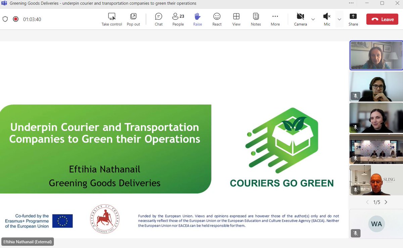403x248 pixels.
Task: Expand the mic options dropdown arrow
Action: (339, 19)
